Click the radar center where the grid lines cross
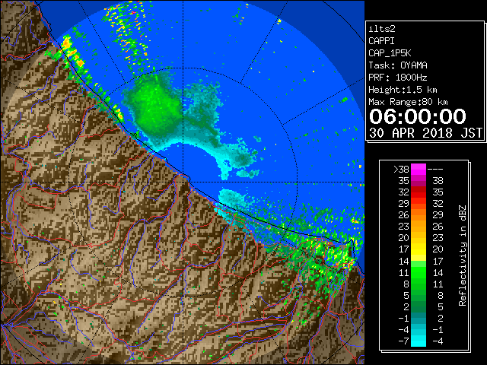Screen dimensions: 487x365 tap(183, 182)
